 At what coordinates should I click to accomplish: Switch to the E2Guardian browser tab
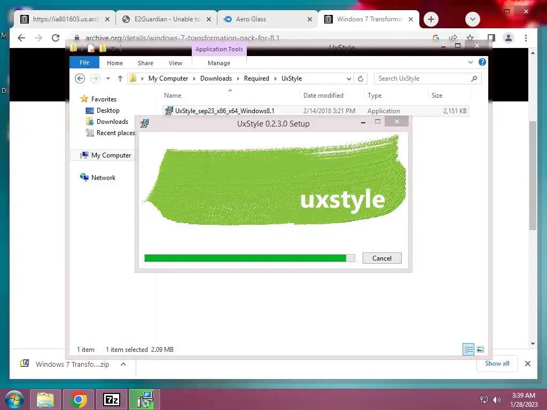tap(166, 19)
